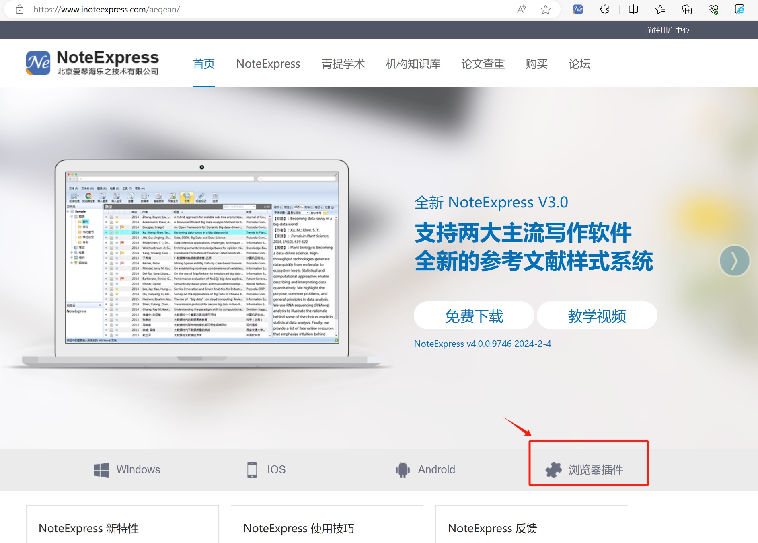
Task: Click the NoteExpress logo
Action: (x=92, y=63)
